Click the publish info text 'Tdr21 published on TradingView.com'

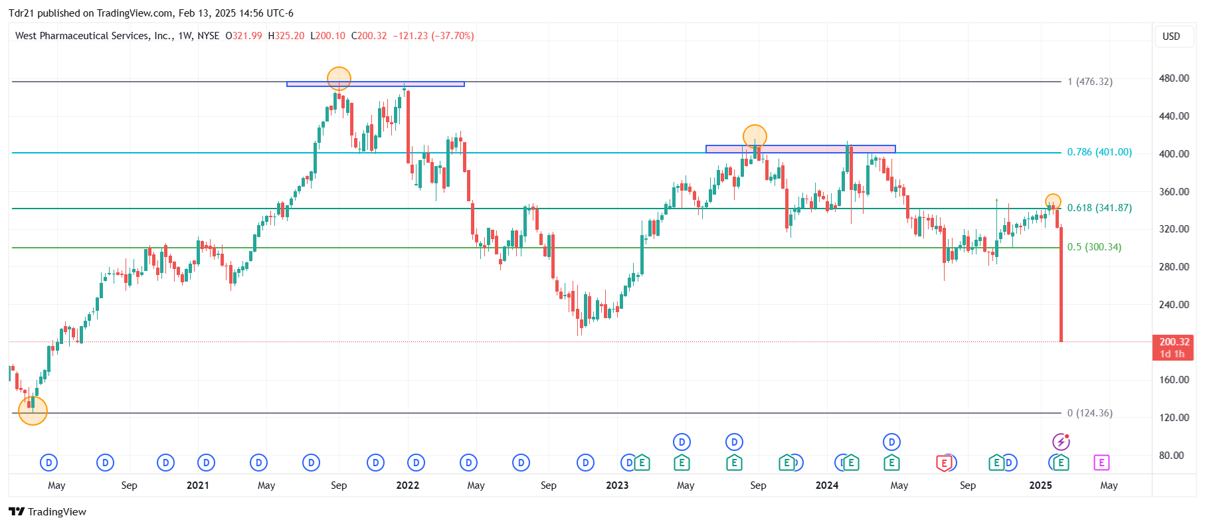[x=91, y=13]
